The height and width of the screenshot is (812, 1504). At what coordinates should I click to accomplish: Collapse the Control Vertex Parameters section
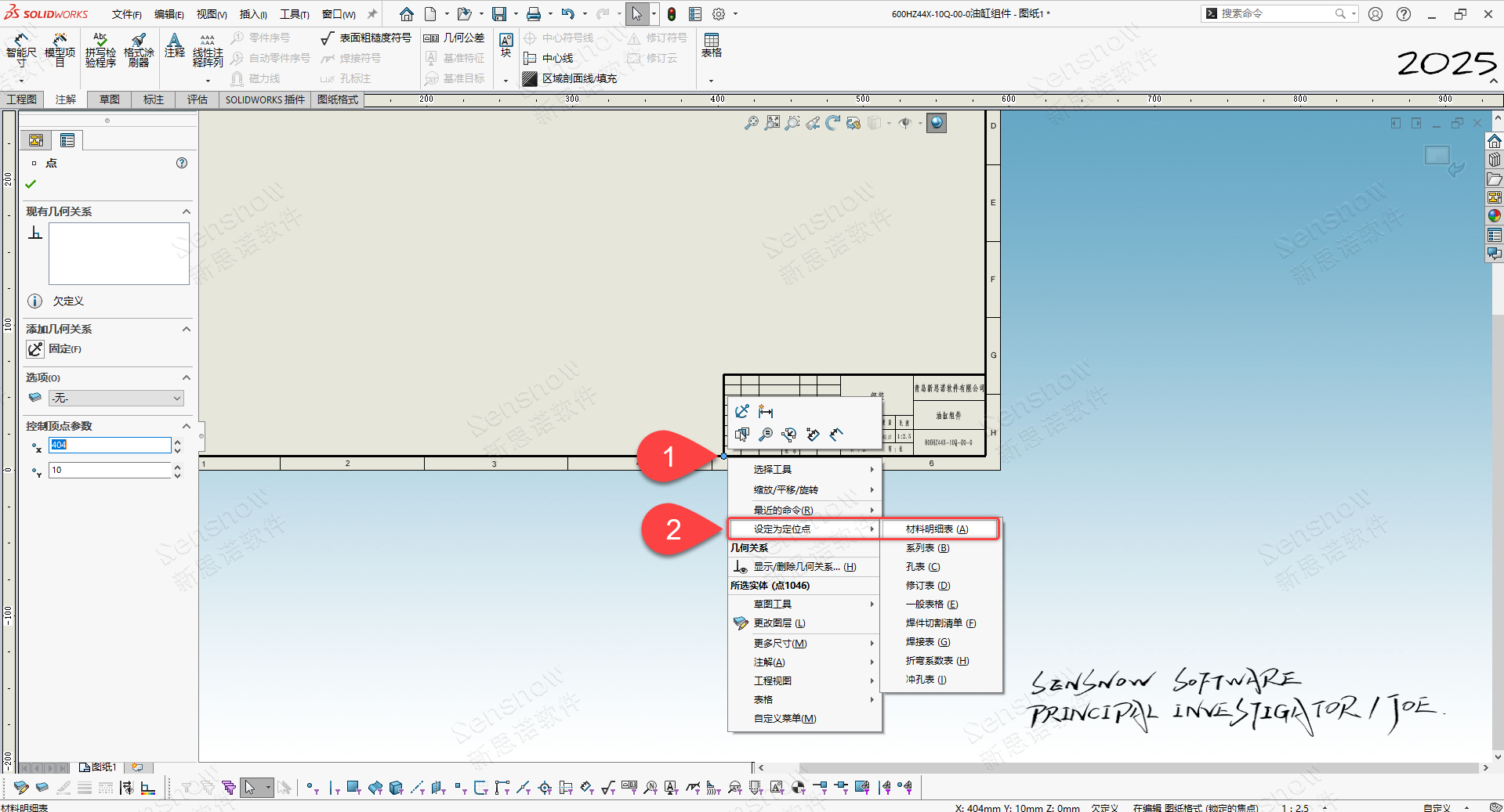tap(187, 426)
